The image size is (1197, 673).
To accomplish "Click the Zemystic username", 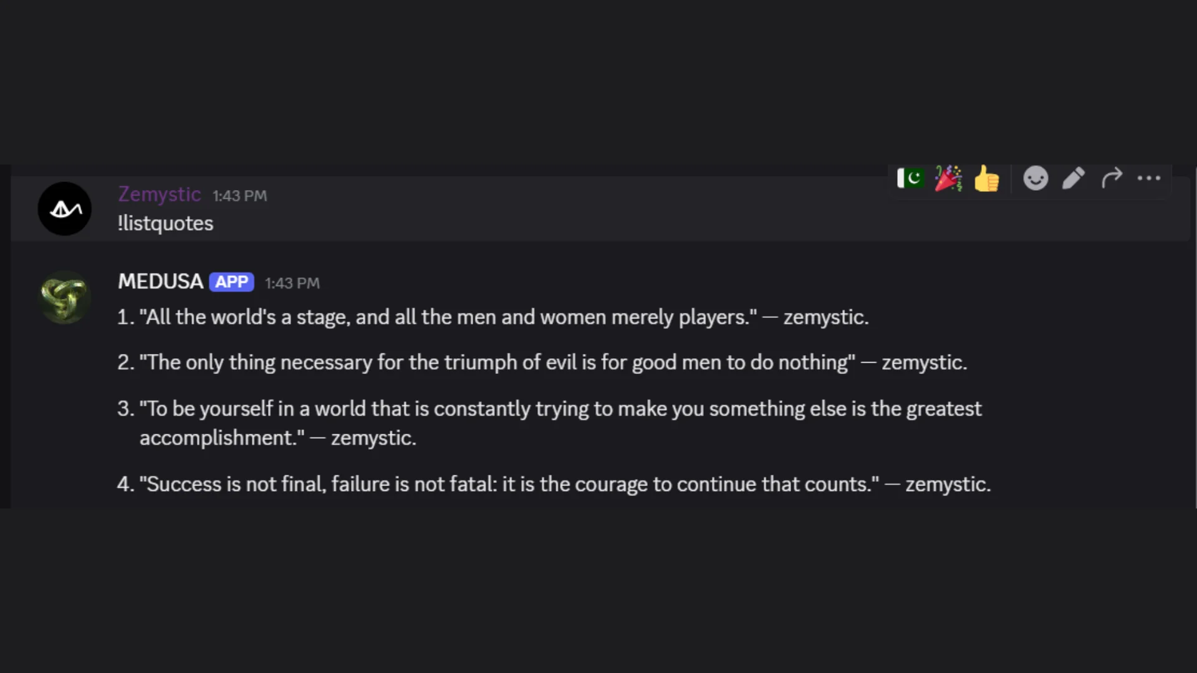I will [x=160, y=194].
